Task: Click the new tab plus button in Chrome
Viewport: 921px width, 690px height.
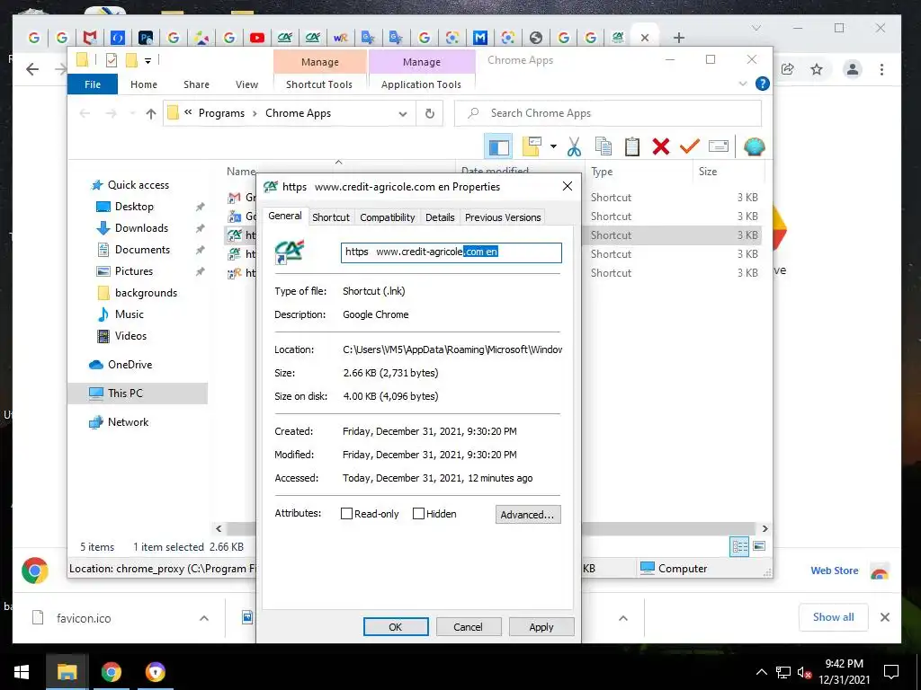Action: coord(679,38)
